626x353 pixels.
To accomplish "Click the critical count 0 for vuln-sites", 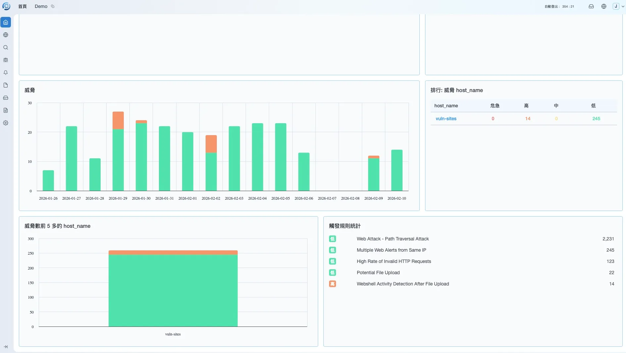I will [493, 119].
